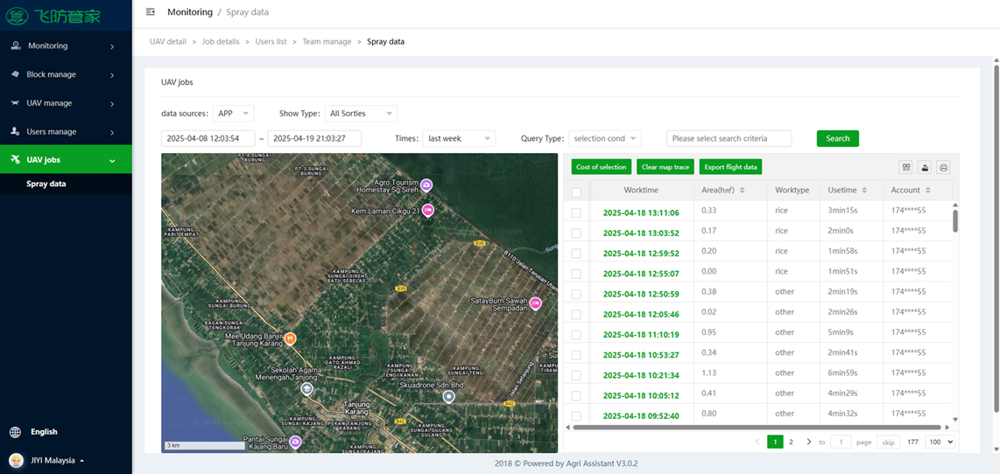Open the Show Type All Sorties dropdown
This screenshot has width=1000, height=474.
click(x=361, y=114)
